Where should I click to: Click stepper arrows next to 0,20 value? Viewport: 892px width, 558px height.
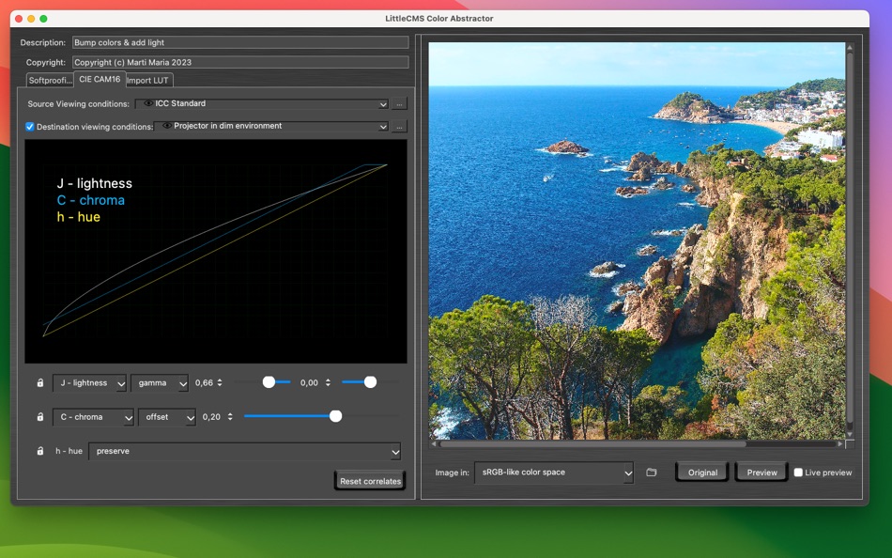[x=230, y=417]
